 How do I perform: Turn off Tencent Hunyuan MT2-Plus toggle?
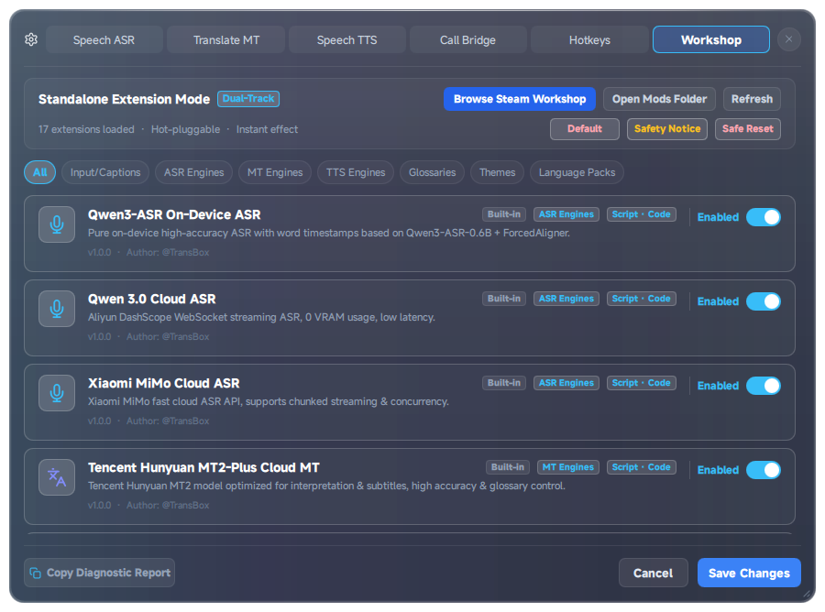(763, 470)
